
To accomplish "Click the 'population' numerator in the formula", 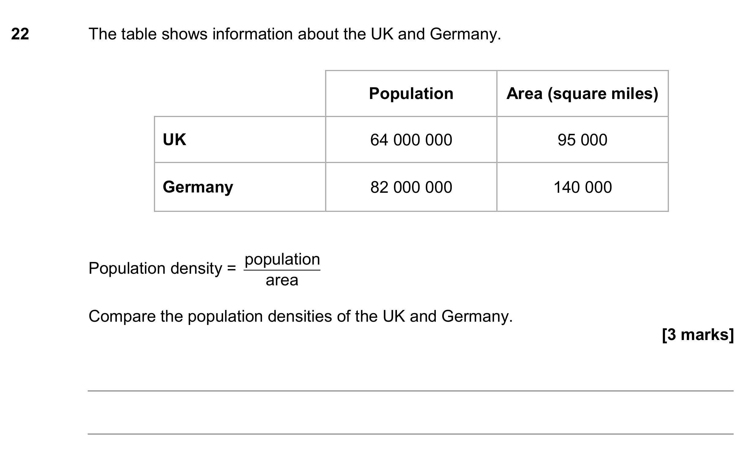I will [x=282, y=259].
